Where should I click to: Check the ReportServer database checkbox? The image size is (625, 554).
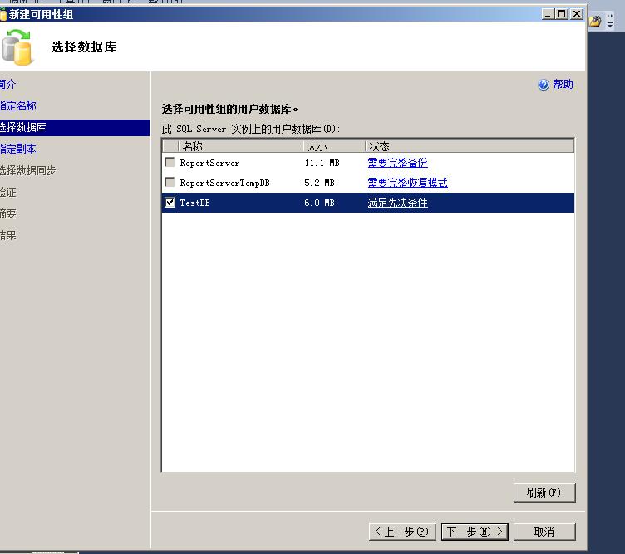pyautogui.click(x=170, y=162)
